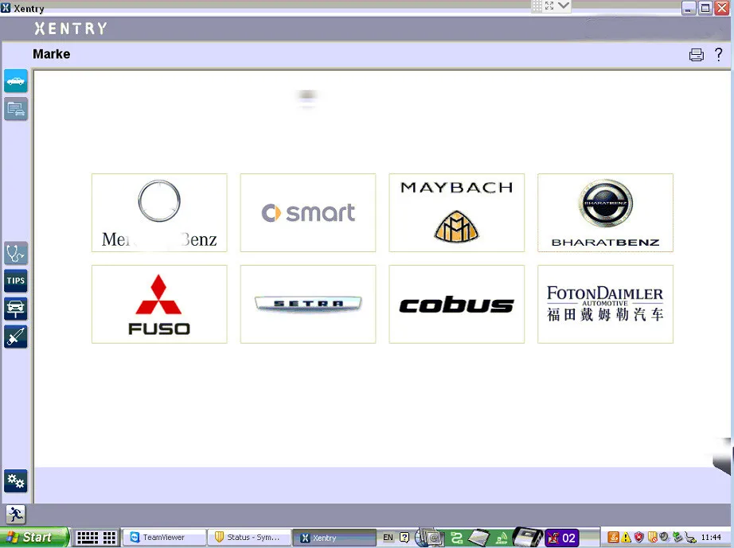This screenshot has width=734, height=548.
Task: Open the spark plug tools sidebar icon
Action: pos(16,336)
